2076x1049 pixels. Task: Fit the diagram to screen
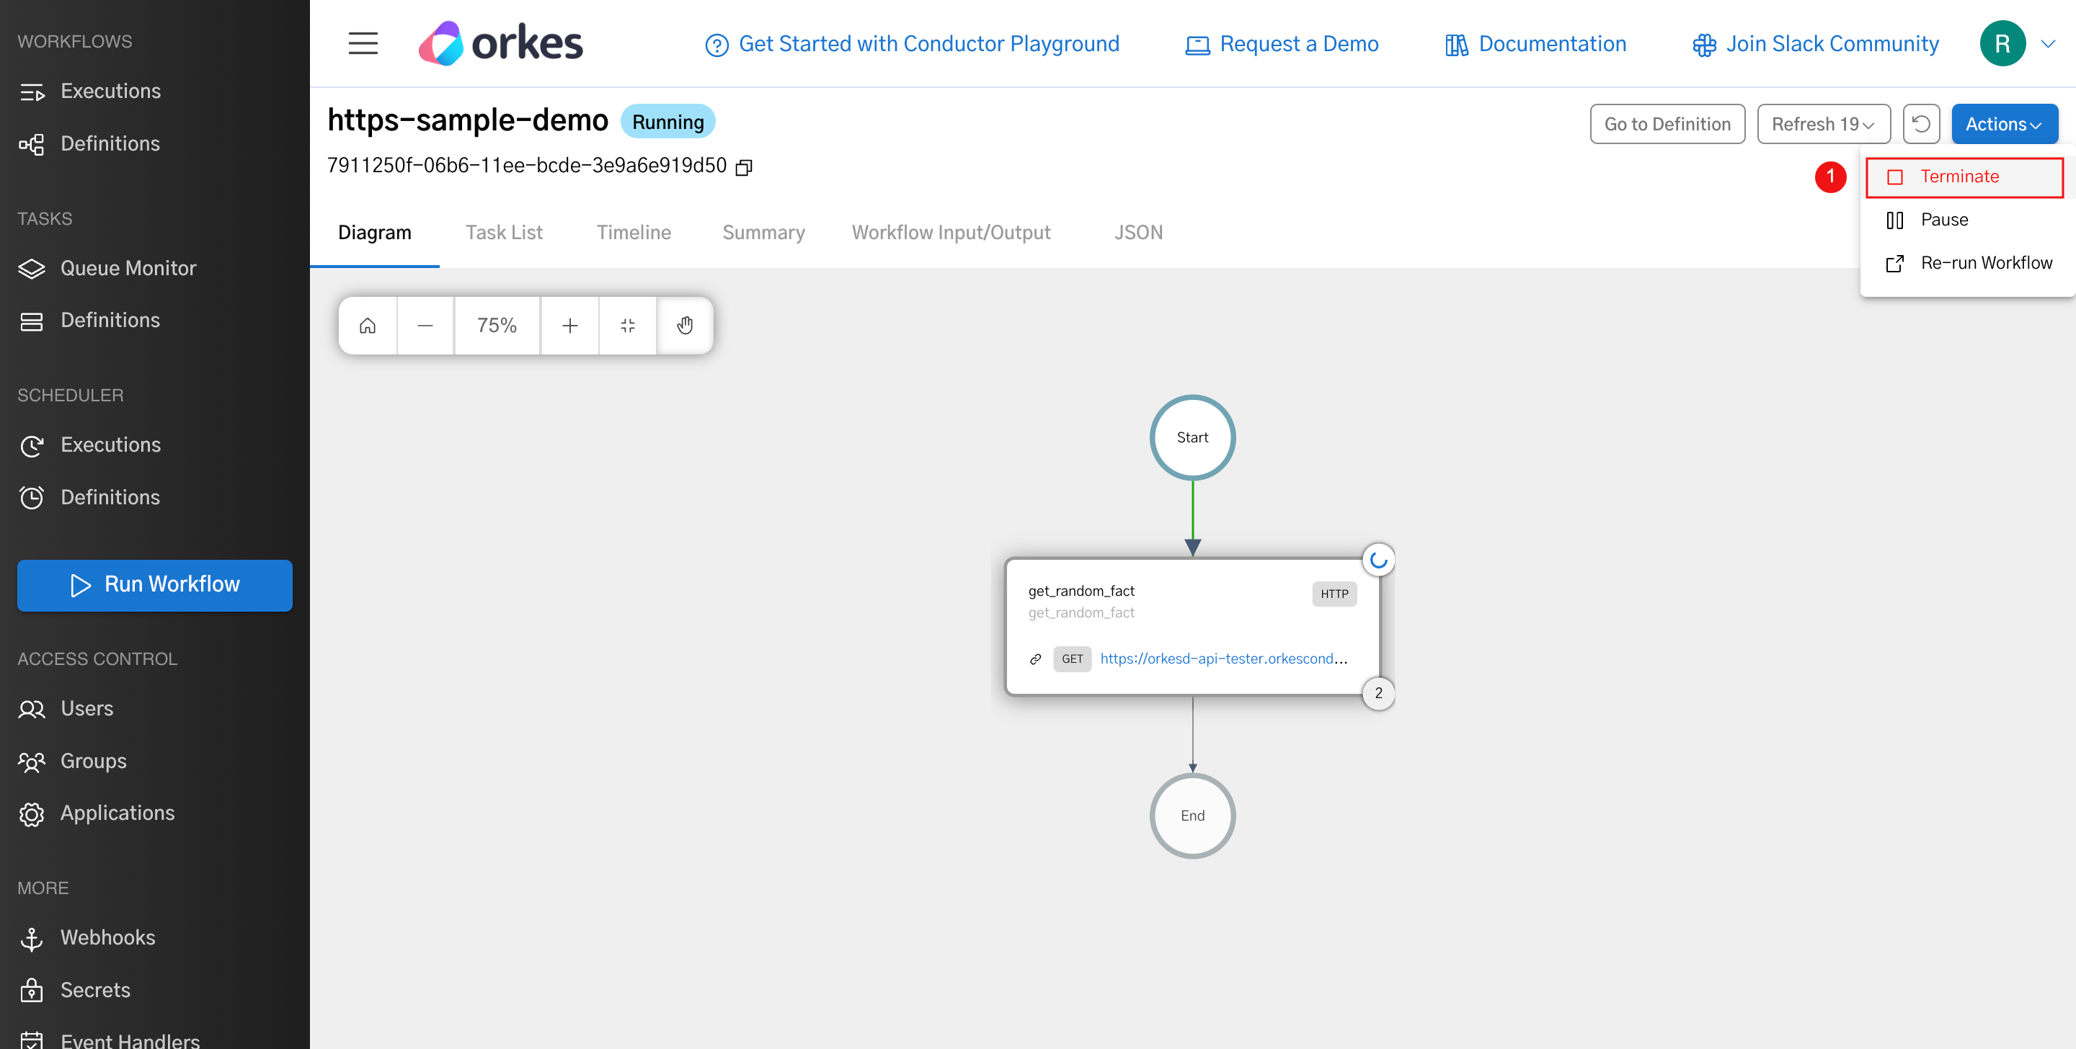628,325
